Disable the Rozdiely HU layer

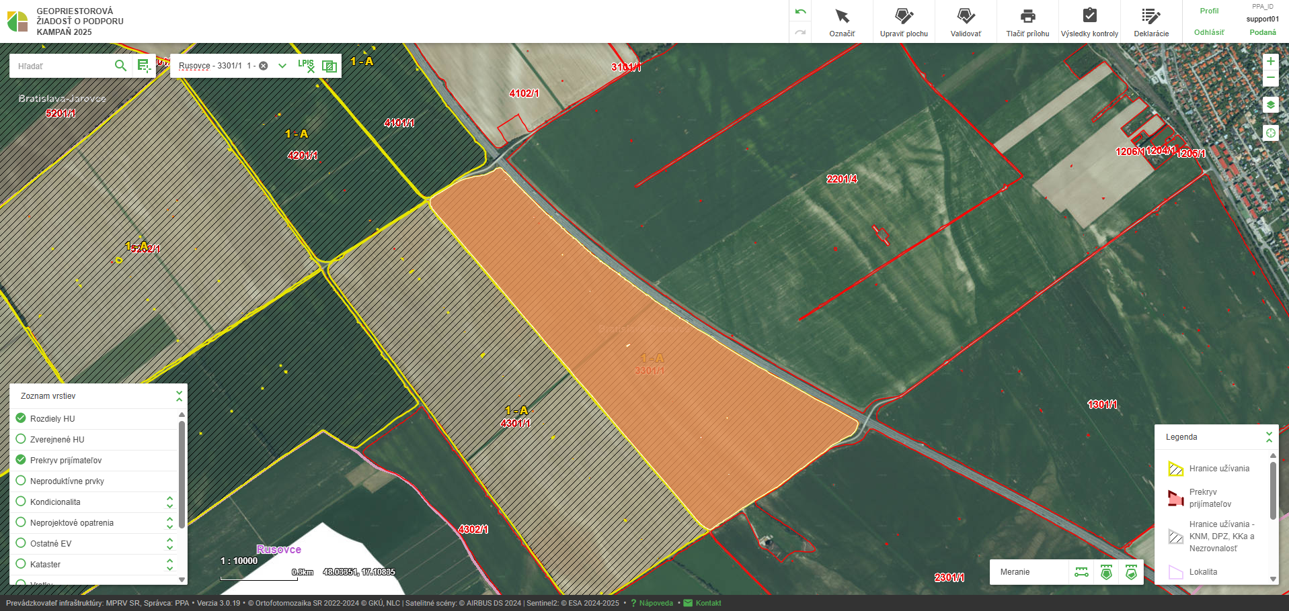coord(21,418)
